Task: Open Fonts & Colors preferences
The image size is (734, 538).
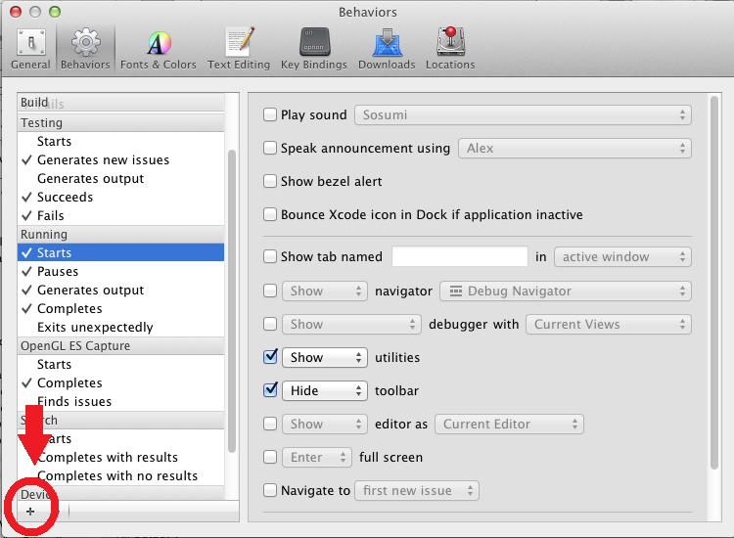Action: [x=159, y=49]
